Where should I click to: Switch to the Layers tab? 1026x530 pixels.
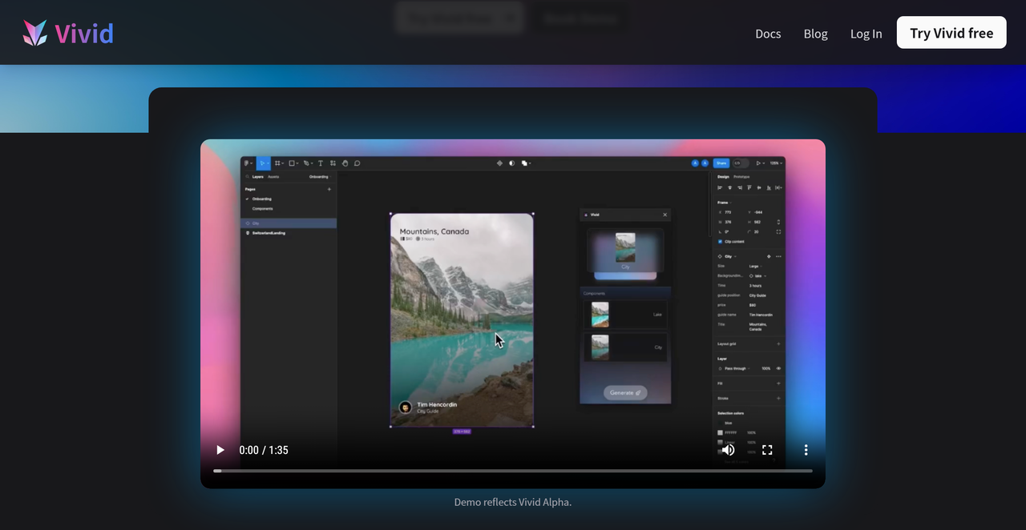[258, 176]
